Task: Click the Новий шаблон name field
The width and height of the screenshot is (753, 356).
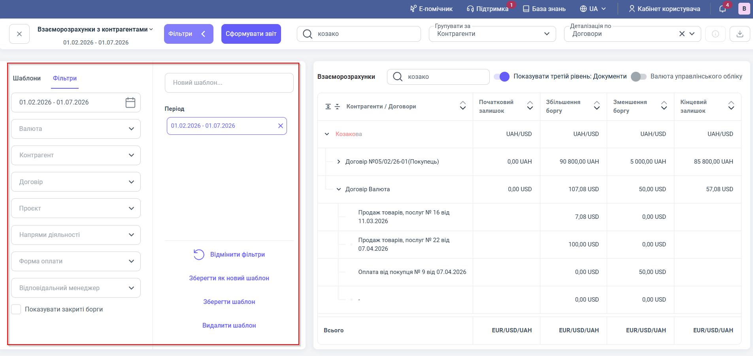Action: (x=229, y=83)
